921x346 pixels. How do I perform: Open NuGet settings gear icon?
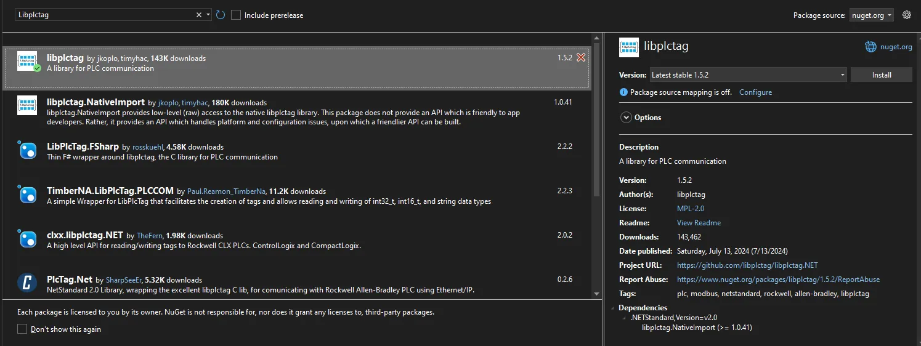pos(906,15)
